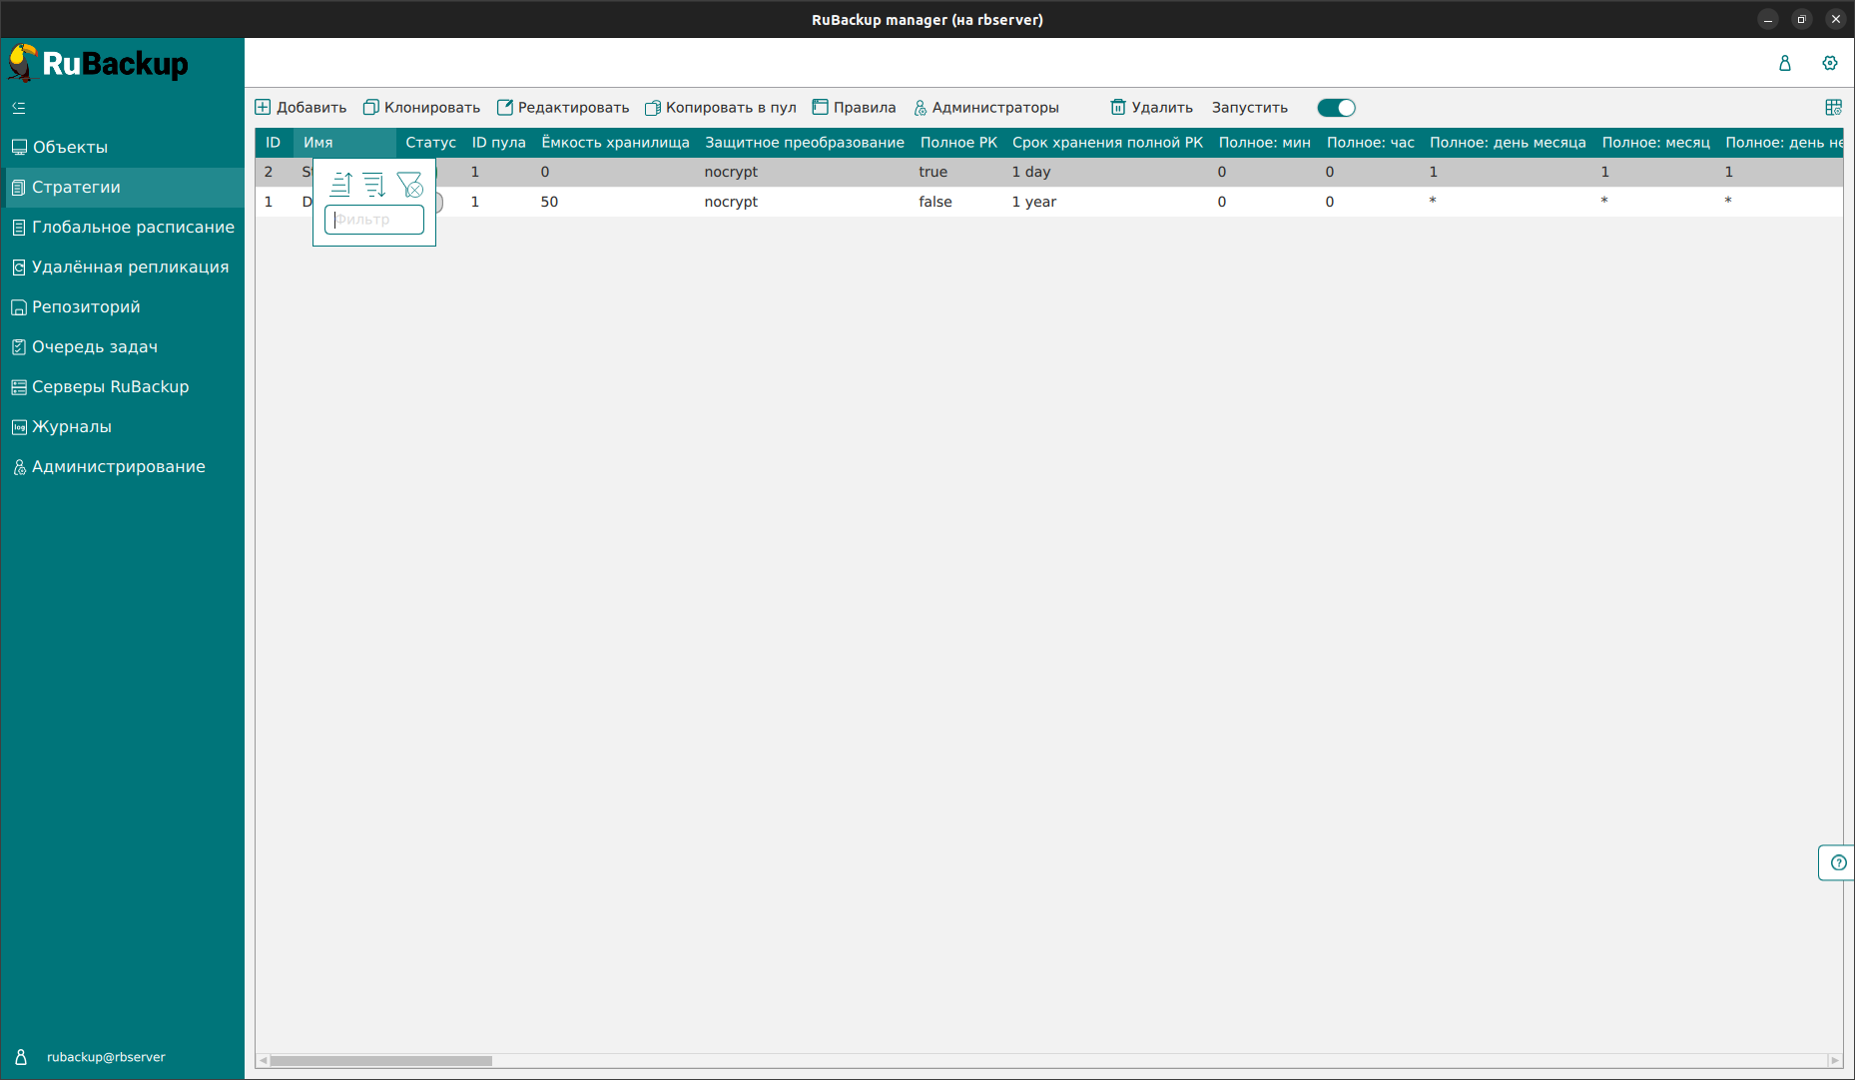Open the Статус column header filter
Screen dimensions: 1855x1080
[x=430, y=143]
